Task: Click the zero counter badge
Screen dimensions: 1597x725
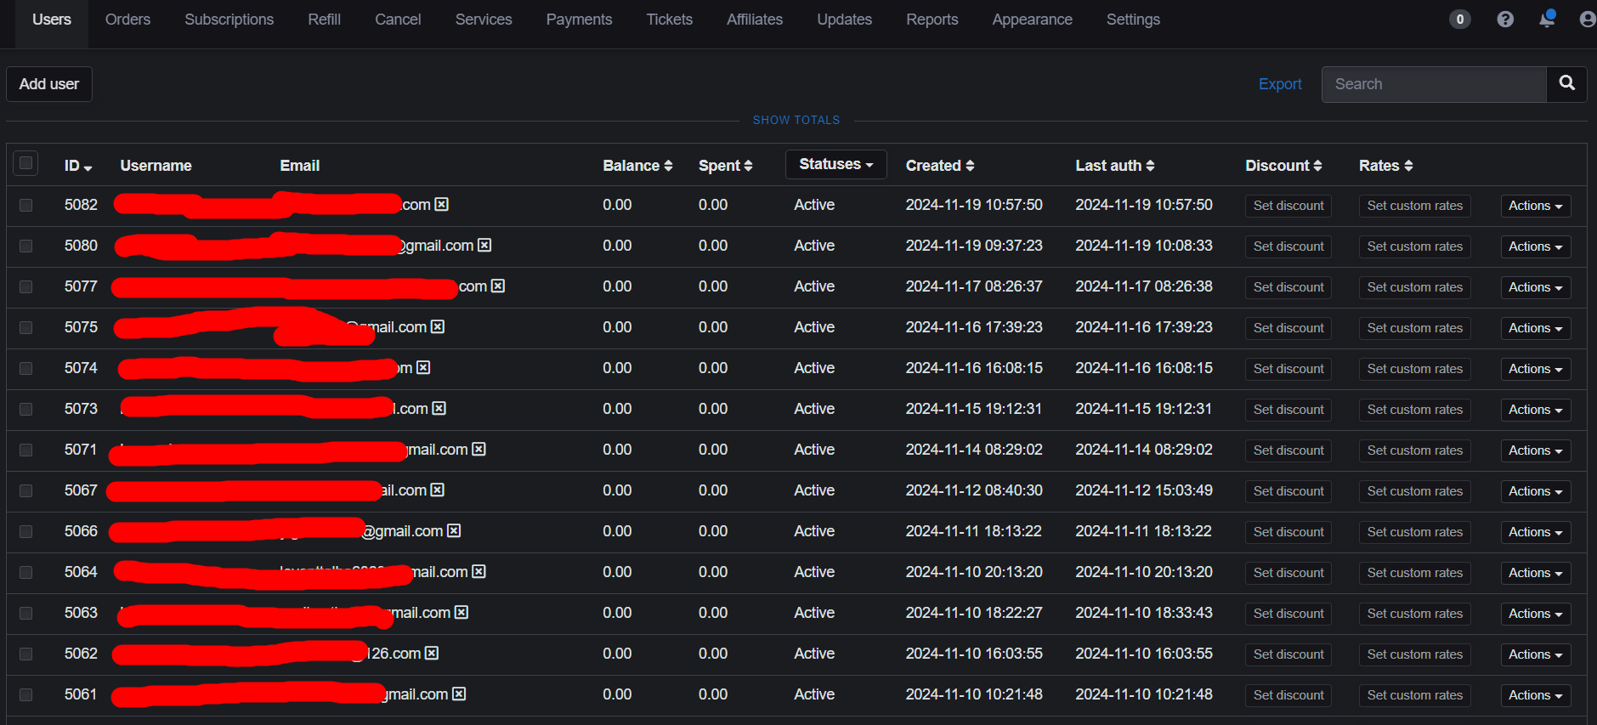Action: pos(1460,19)
